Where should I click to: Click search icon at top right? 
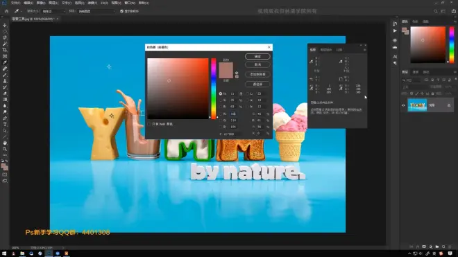point(436,11)
